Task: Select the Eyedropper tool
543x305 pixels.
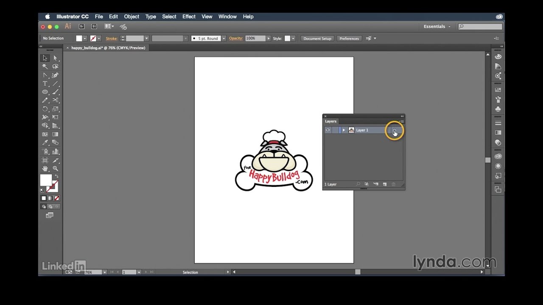Action: coord(45,143)
